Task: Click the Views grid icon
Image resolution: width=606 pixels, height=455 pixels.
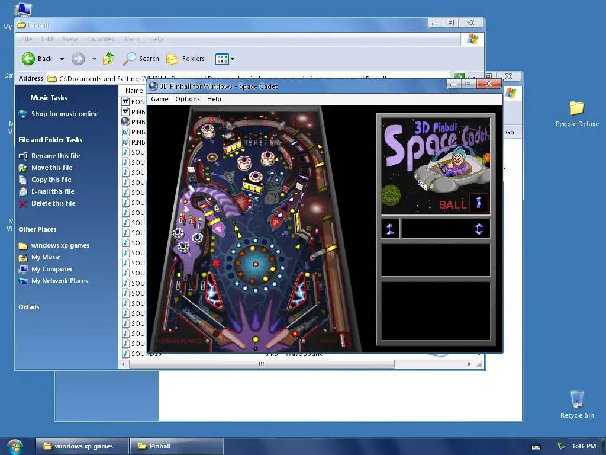Action: click(223, 59)
